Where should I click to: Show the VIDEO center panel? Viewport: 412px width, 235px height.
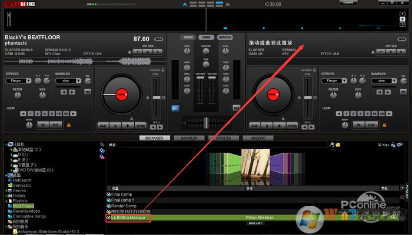206,37
